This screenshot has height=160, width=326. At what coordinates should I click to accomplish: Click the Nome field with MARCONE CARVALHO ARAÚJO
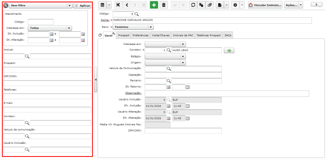coord(212,21)
